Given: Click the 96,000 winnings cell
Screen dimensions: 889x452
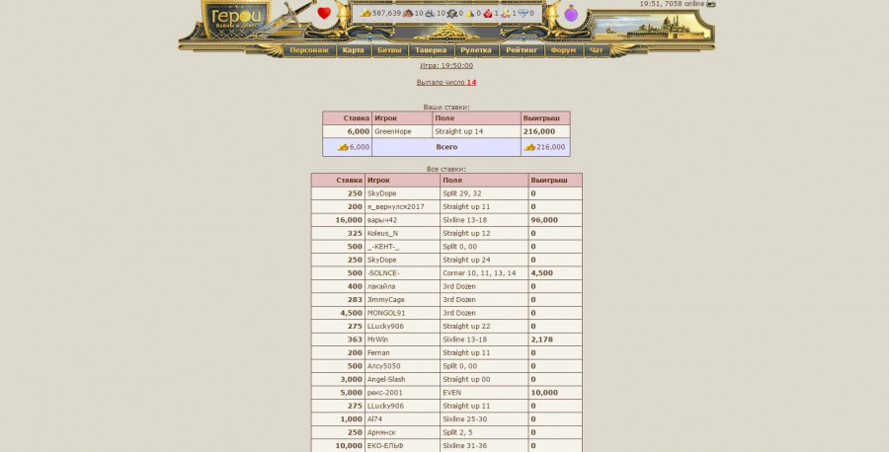Looking at the screenshot, I should pos(555,220).
